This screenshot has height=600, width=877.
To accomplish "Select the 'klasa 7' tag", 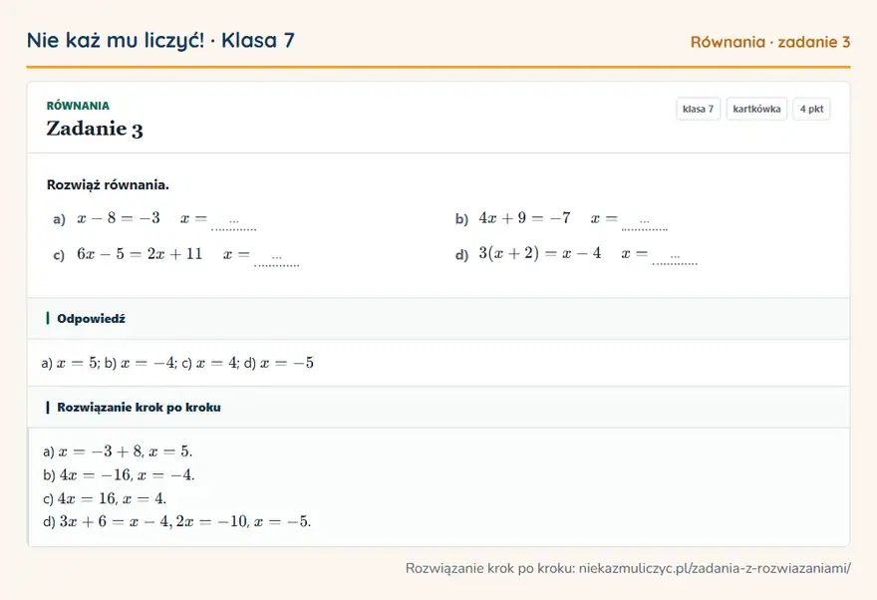I will tap(698, 109).
